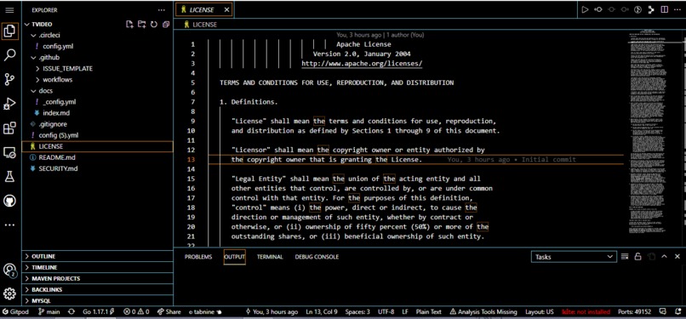Toggle file blame annotations icon
The image size is (686, 319).
point(637,9)
